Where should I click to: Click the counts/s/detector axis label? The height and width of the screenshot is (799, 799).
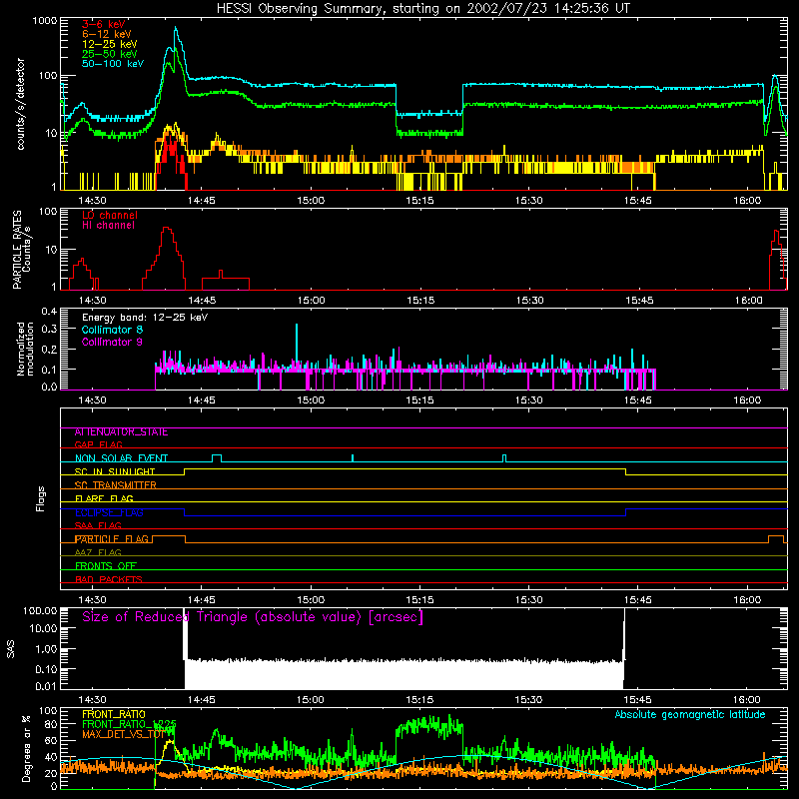[x=20, y=104]
